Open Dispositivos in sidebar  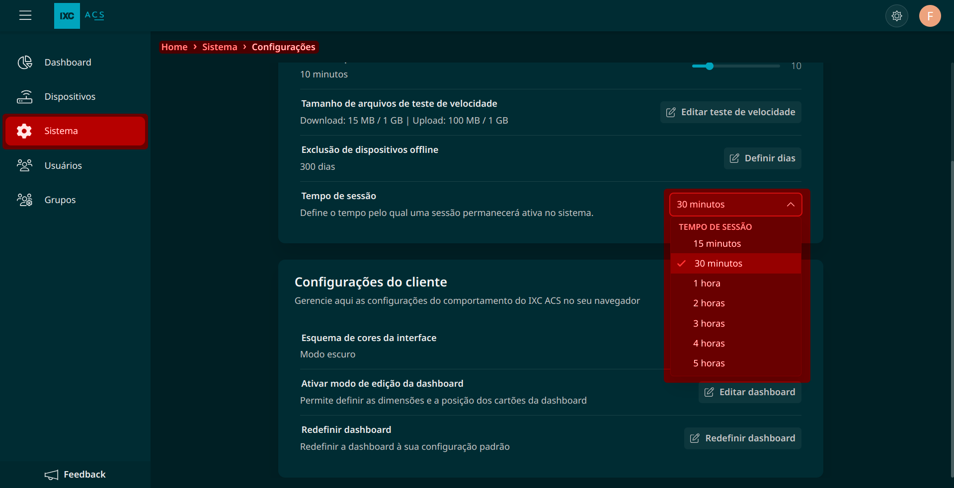point(75,97)
